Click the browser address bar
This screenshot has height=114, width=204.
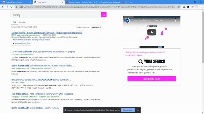click(97, 7)
